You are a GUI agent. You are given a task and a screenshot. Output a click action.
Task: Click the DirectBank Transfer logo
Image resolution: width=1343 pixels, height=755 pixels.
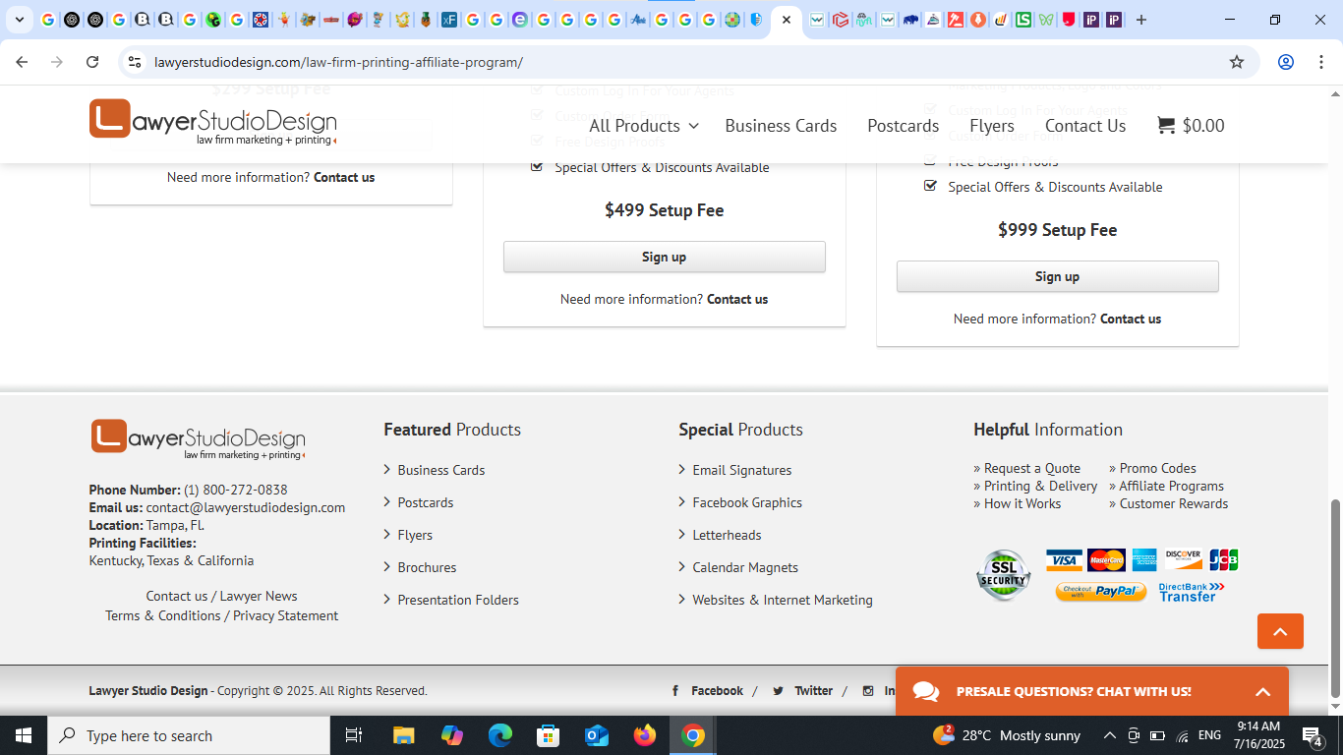(1192, 592)
